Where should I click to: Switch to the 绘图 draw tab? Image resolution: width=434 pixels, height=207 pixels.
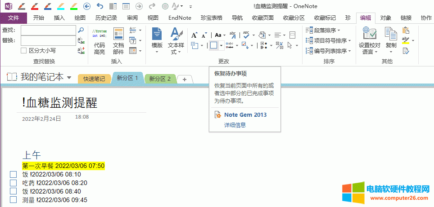click(x=80, y=18)
